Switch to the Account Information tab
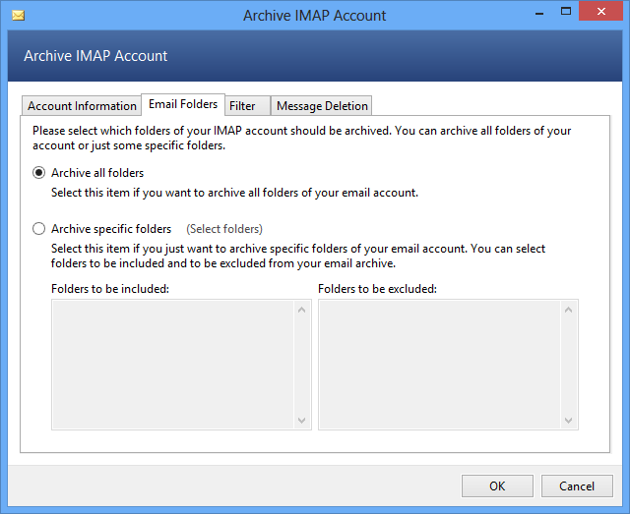This screenshot has height=514, width=630. 82,106
